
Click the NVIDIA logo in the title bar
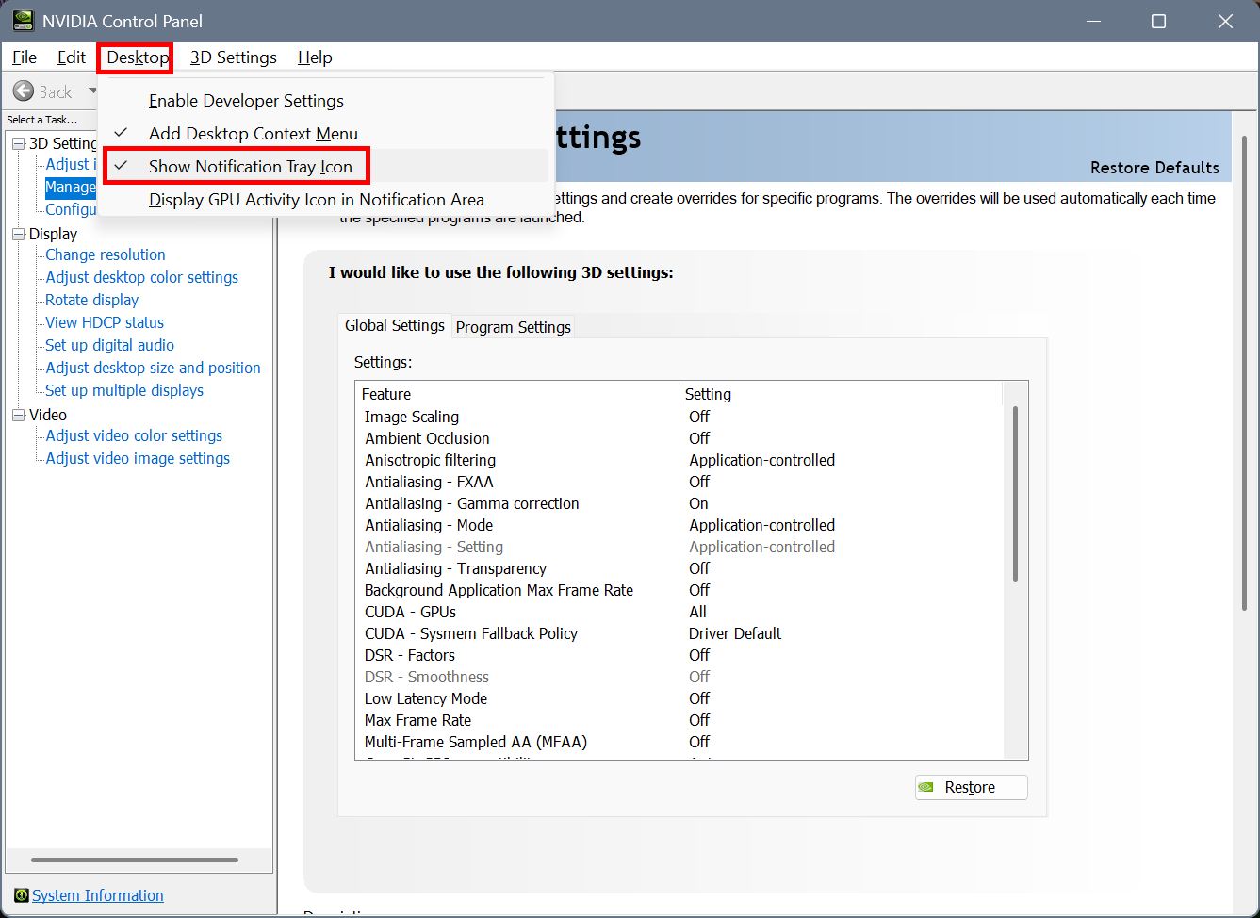23,21
